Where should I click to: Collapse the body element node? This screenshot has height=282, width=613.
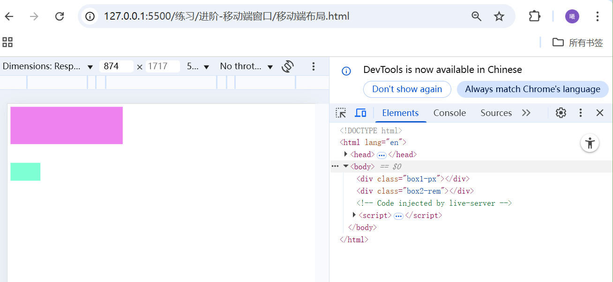(346, 166)
